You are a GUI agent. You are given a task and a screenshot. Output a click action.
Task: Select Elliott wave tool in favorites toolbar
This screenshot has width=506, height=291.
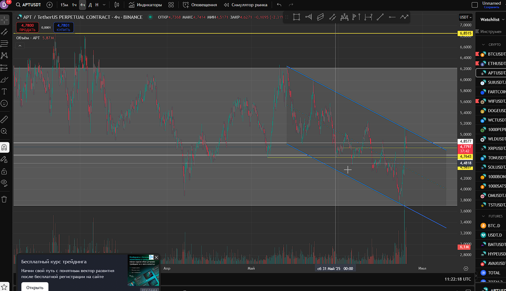[344, 17]
